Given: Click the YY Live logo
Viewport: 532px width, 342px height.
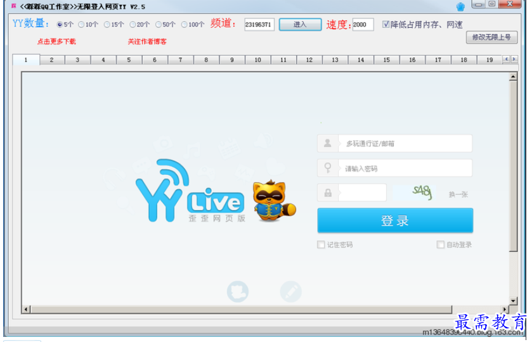Looking at the screenshot, I should pyautogui.click(x=190, y=191).
